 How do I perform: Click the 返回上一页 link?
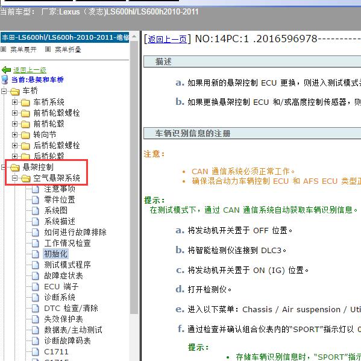(167, 39)
